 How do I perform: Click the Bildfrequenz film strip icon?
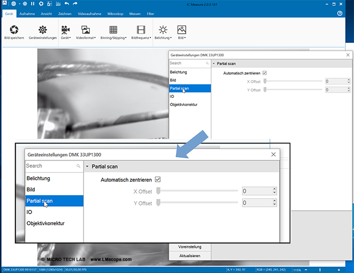[x=141, y=29]
